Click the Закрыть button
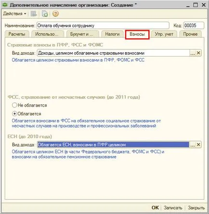 (x=196, y=208)
